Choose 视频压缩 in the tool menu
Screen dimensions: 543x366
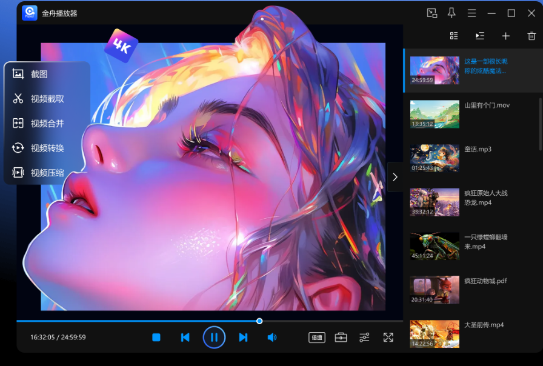(x=47, y=173)
